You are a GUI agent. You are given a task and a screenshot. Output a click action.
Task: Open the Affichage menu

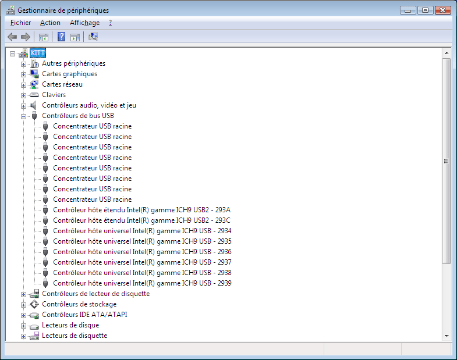[85, 23]
